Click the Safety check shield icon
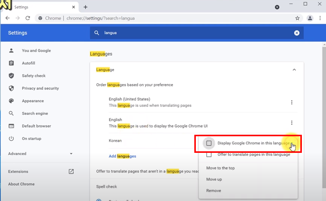The image size is (326, 201). coord(11,76)
